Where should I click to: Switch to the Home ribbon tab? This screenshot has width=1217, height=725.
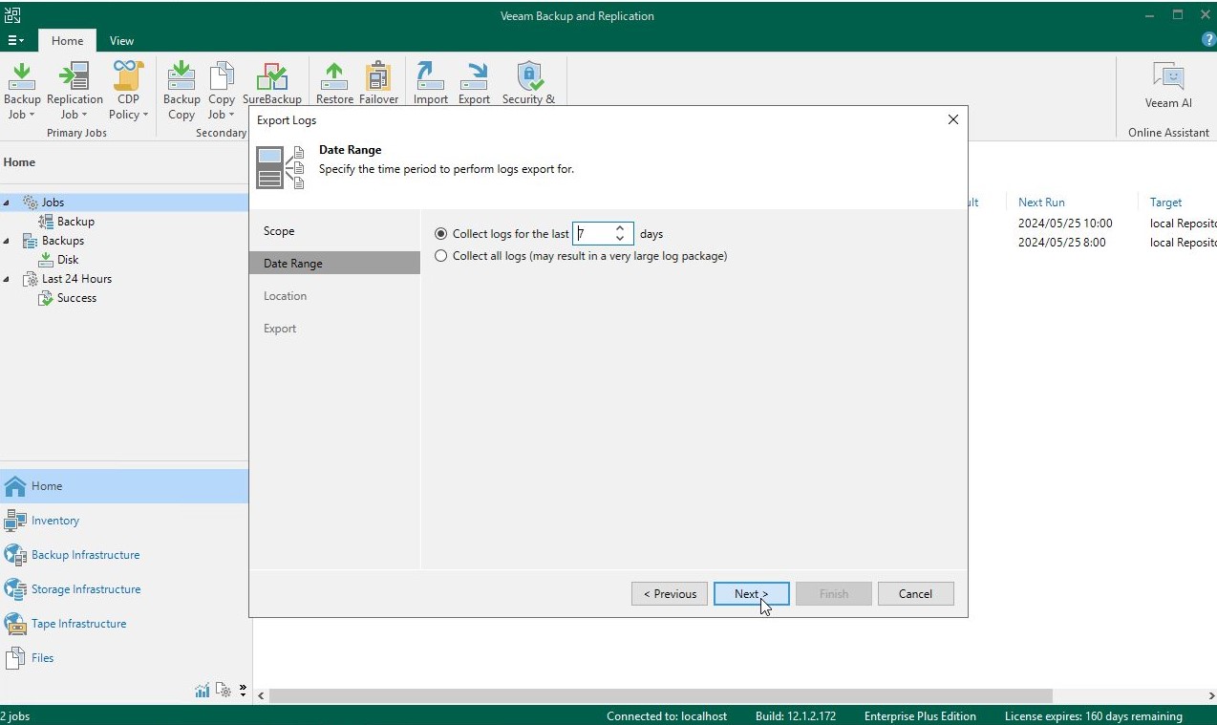[x=67, y=41]
